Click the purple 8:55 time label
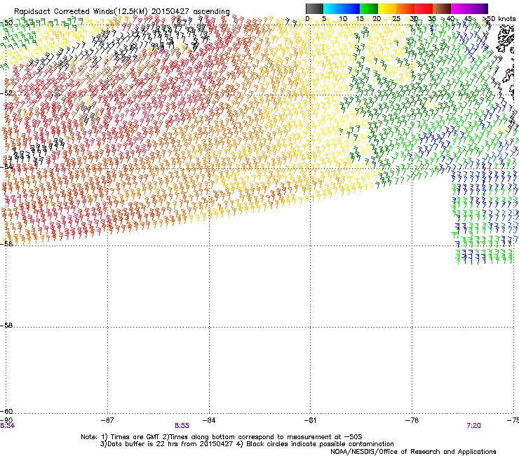 click(182, 426)
